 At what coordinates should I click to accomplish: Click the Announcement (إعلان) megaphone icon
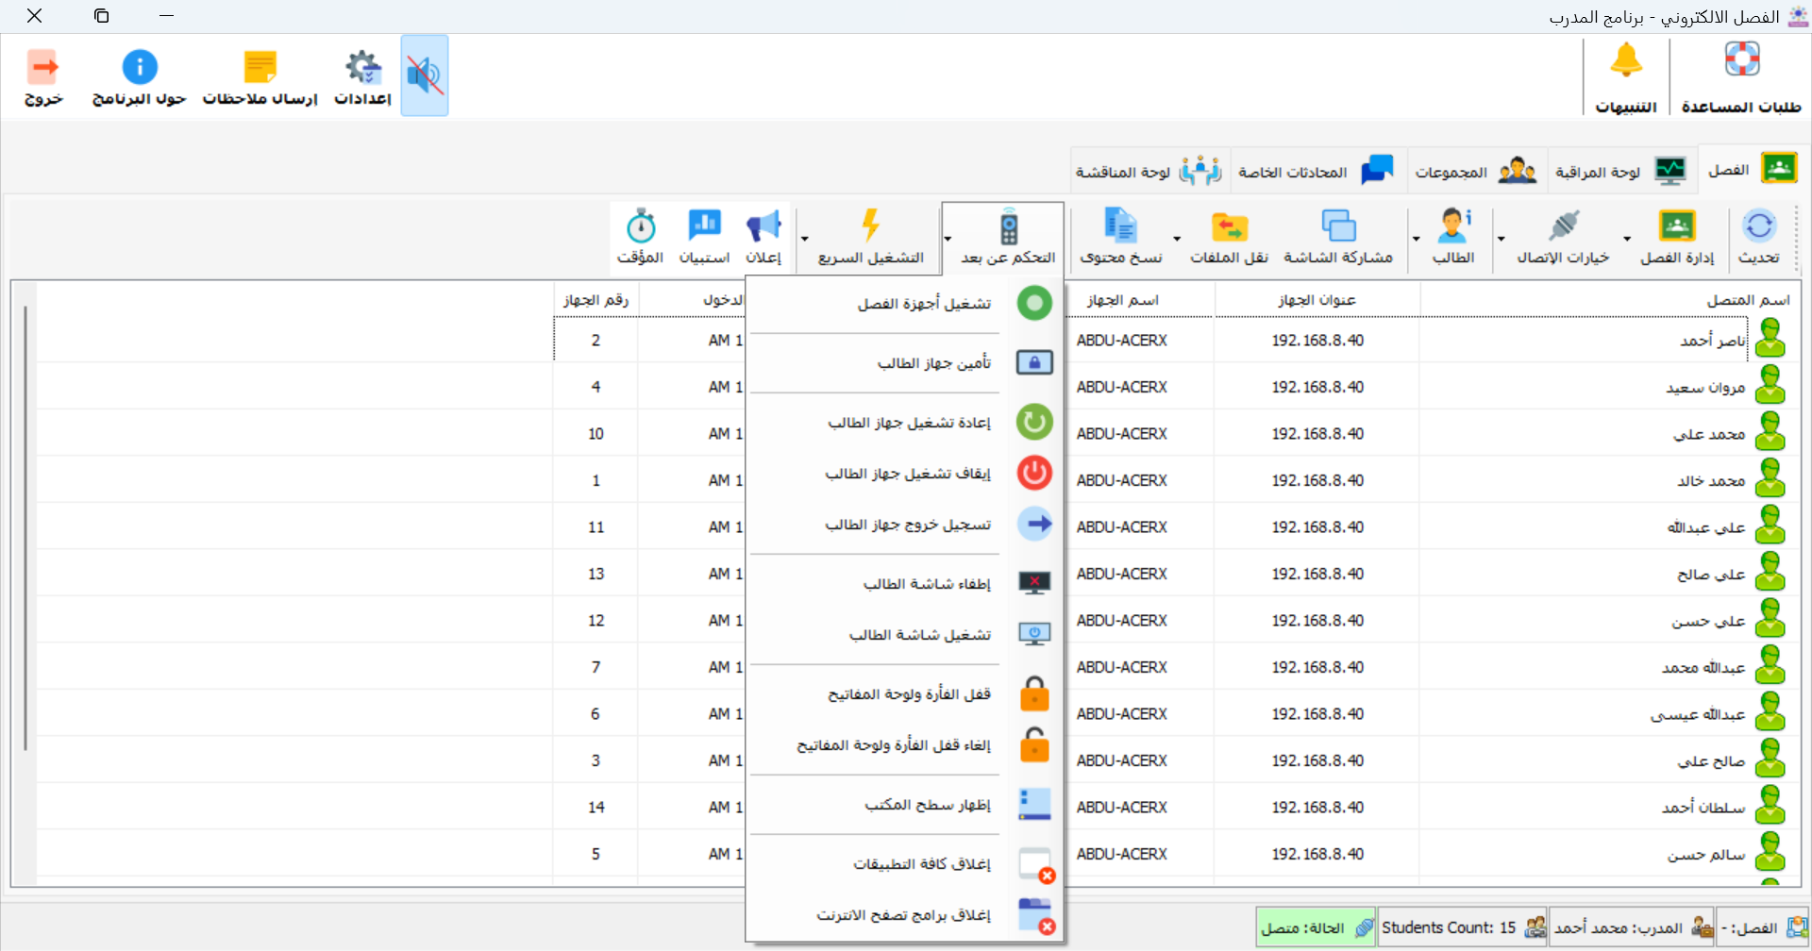[x=763, y=227]
